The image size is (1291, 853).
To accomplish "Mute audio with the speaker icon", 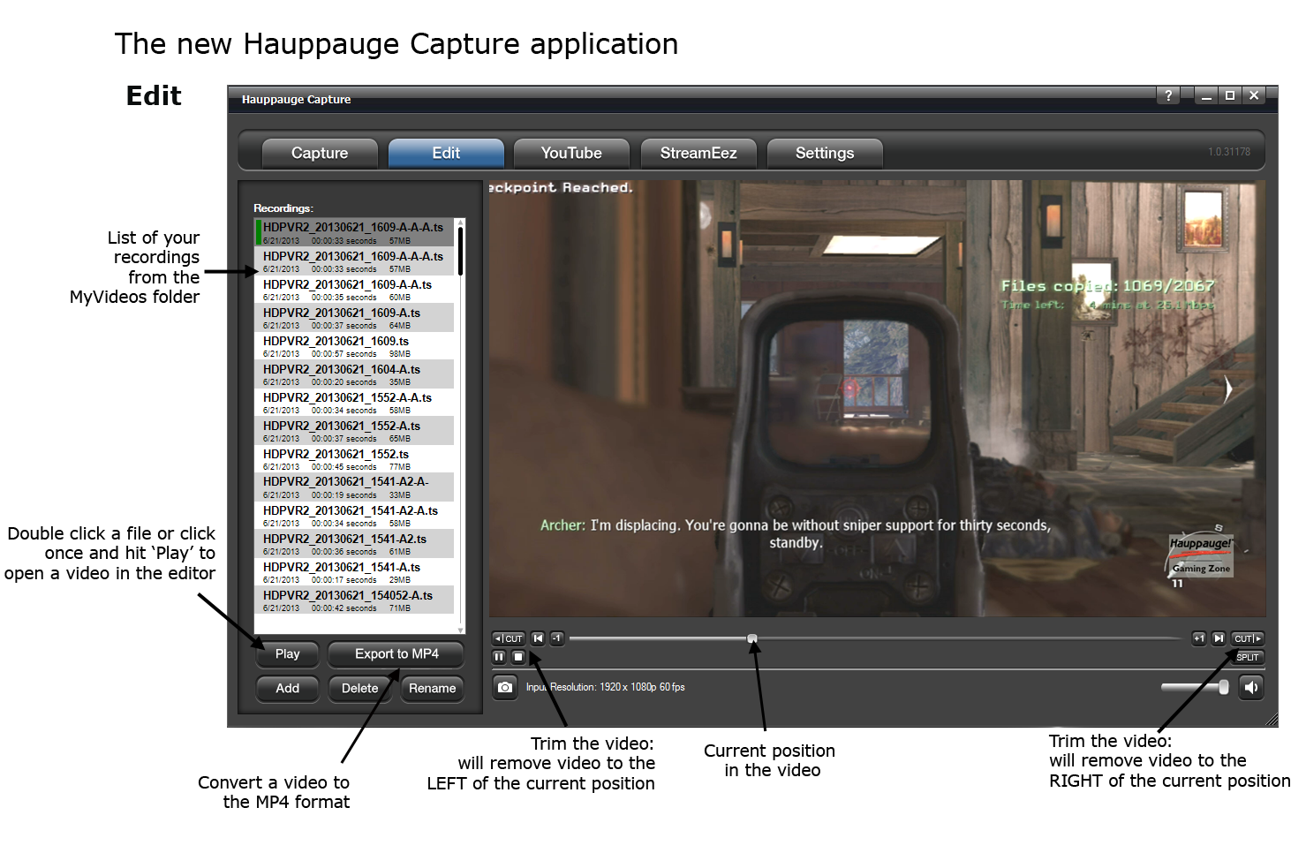I will point(1251,687).
